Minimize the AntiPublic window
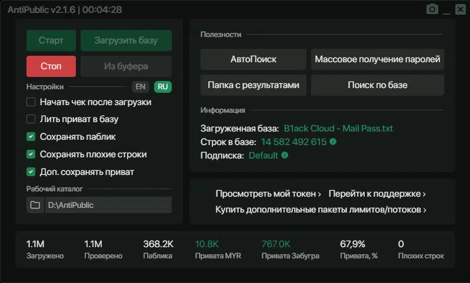Viewport: 470px width, 283px height. pos(447,10)
